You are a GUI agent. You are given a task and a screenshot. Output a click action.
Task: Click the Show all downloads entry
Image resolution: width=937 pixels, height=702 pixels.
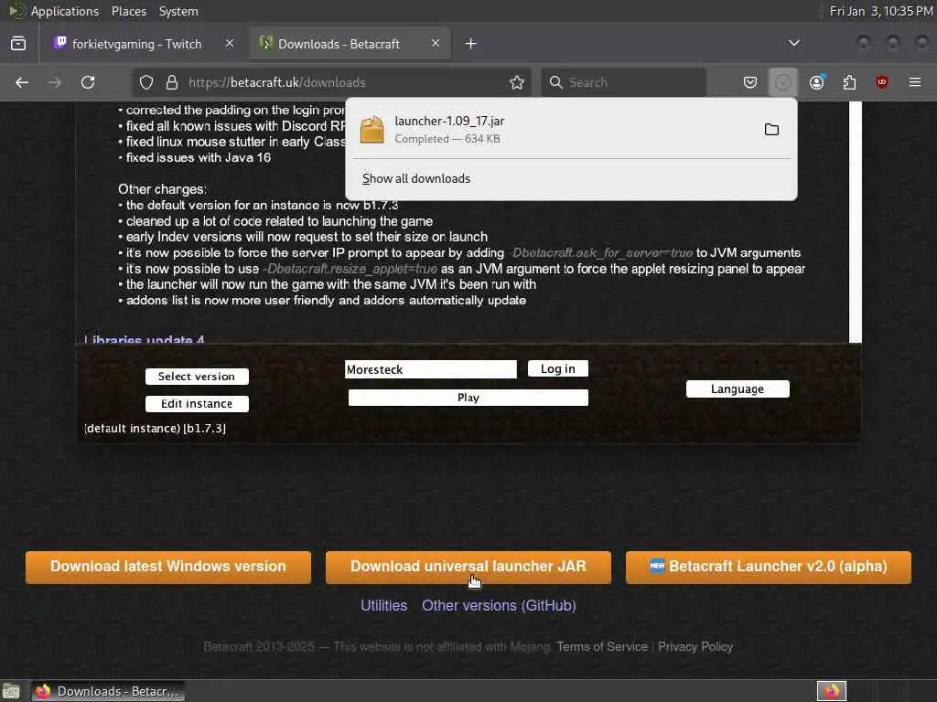pyautogui.click(x=416, y=178)
